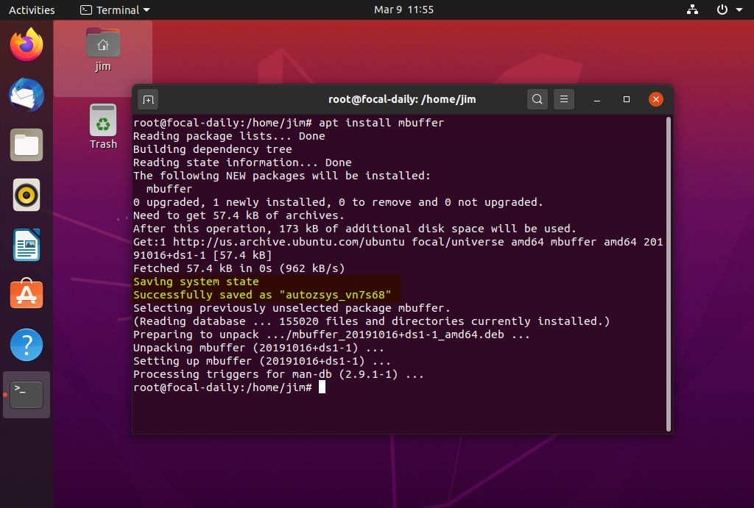
Task: Launch LibreOffice Writer
Action: click(26, 245)
